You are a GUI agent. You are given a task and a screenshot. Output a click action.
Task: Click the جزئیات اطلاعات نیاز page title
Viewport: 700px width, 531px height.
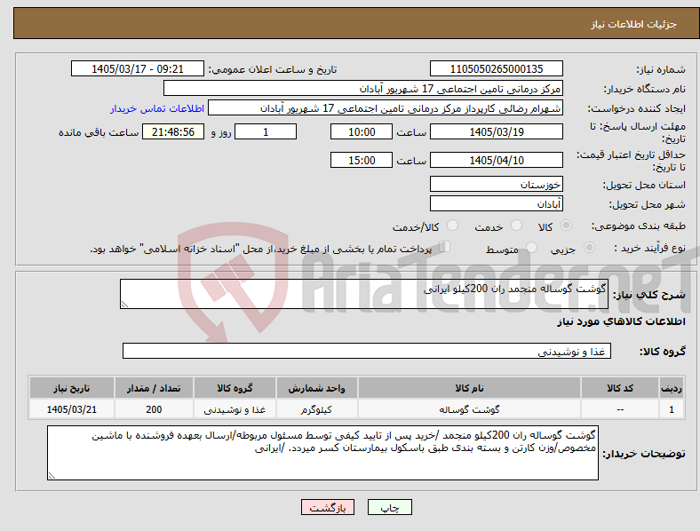pyautogui.click(x=634, y=24)
